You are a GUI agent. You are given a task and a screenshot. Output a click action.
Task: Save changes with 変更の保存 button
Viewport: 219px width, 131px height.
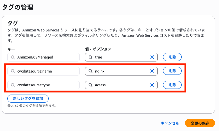pyautogui.click(x=200, y=123)
